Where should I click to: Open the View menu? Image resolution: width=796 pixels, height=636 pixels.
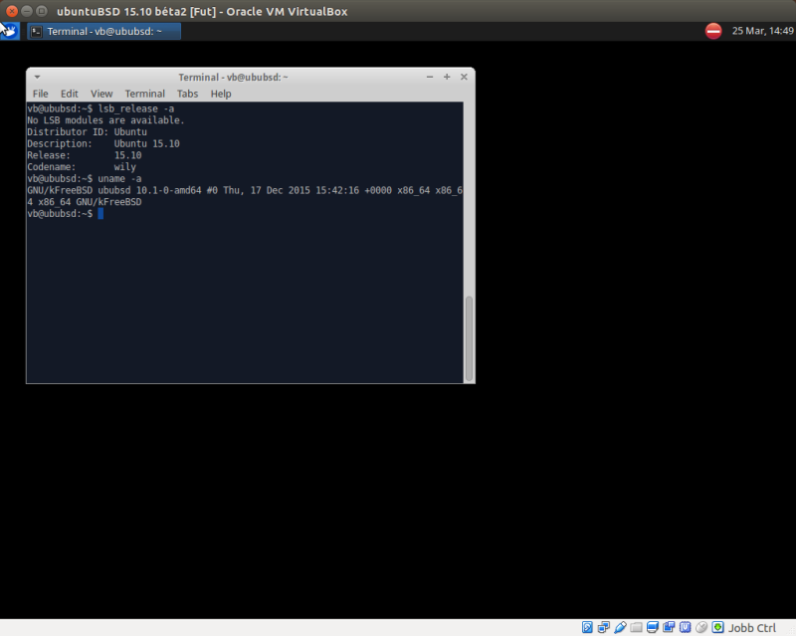[101, 94]
